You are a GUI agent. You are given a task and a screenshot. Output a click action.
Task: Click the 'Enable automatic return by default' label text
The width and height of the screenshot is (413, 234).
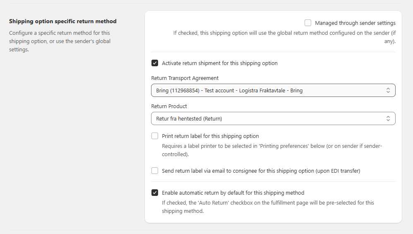tap(233, 193)
